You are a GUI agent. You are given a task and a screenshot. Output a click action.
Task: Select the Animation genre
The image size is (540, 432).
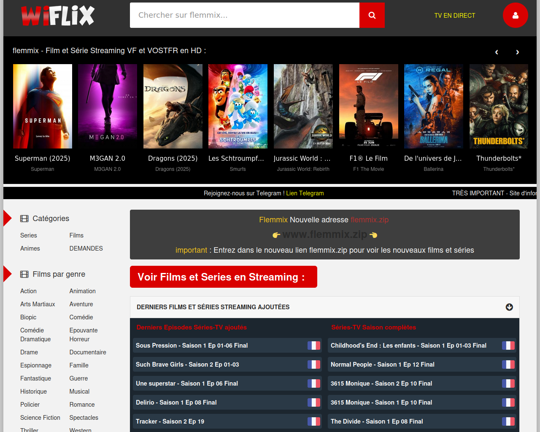(83, 291)
